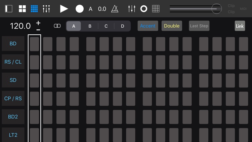Enable Double mode
Screen dimensions: 252x142
pyautogui.click(x=172, y=26)
